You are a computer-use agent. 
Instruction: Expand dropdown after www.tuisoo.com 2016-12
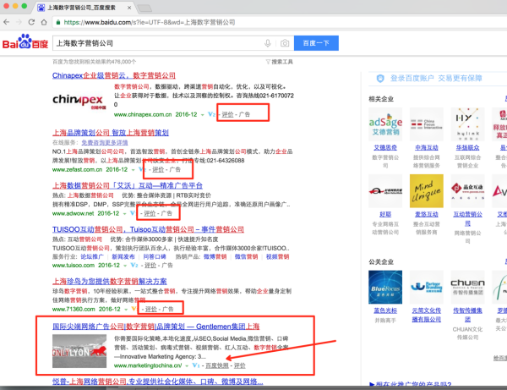(x=125, y=266)
